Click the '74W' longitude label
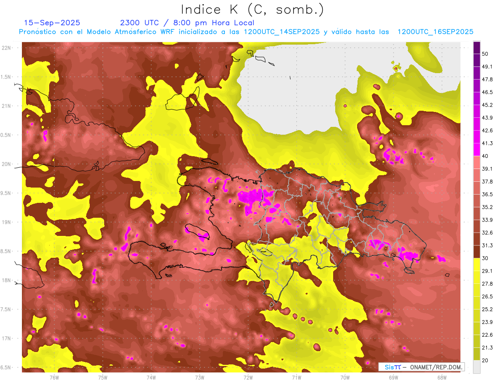Image resolution: width=496 pixels, height=383 pixels. click(151, 378)
